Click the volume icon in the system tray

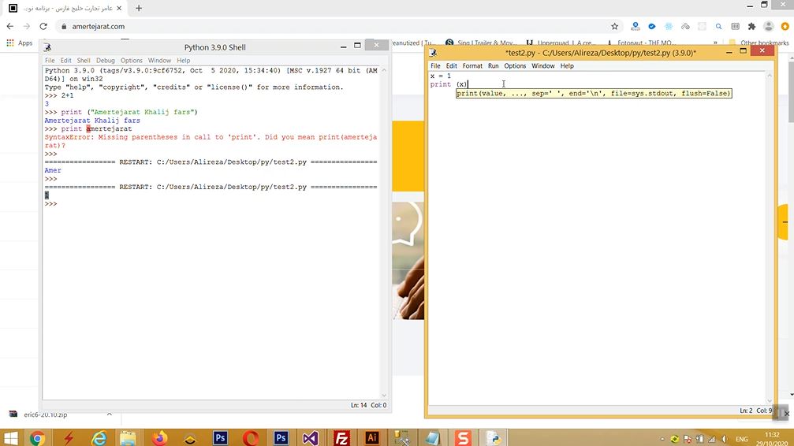724,439
